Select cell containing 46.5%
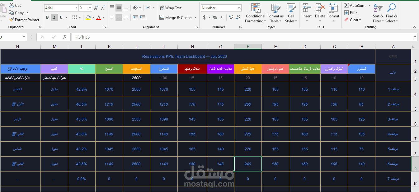The width and height of the screenshot is (419, 192). coord(82,104)
